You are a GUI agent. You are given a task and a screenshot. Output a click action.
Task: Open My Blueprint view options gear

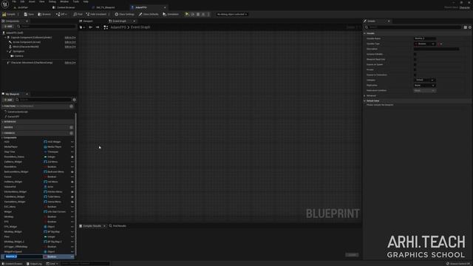pos(74,100)
